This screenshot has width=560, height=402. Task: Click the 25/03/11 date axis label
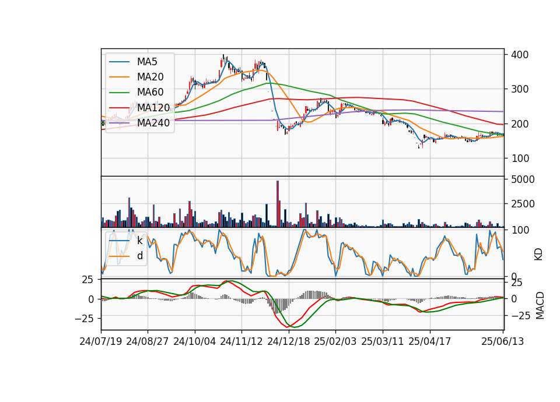pyautogui.click(x=383, y=341)
